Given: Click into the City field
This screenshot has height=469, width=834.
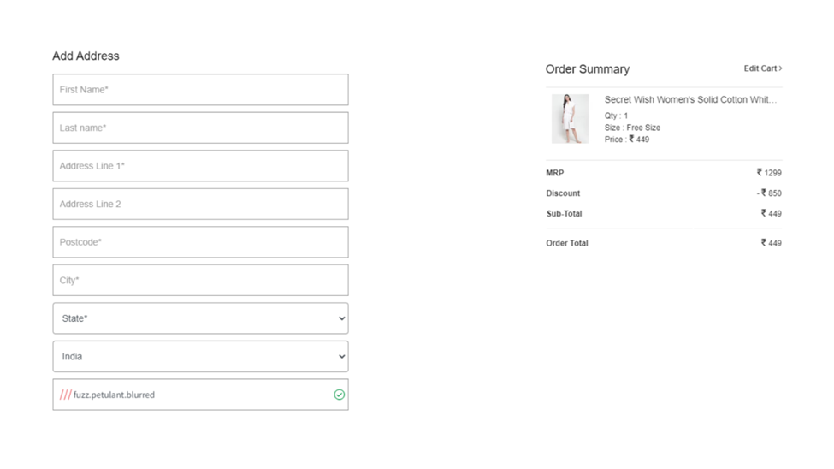Looking at the screenshot, I should click(200, 281).
